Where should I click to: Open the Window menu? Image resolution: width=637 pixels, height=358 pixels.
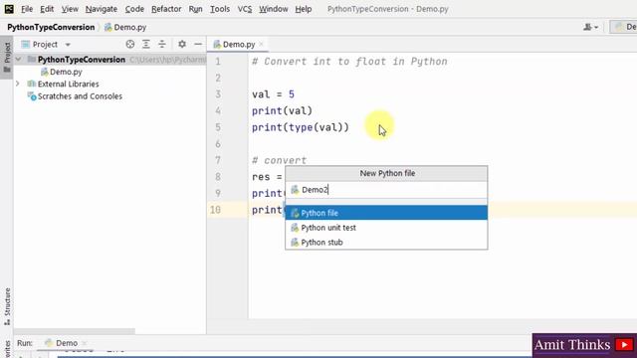pyautogui.click(x=274, y=9)
